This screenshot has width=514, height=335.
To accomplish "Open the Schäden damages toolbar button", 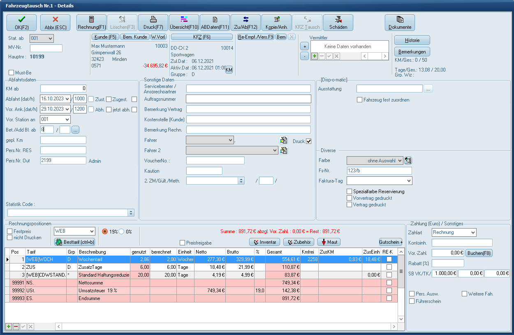I will point(338,23).
